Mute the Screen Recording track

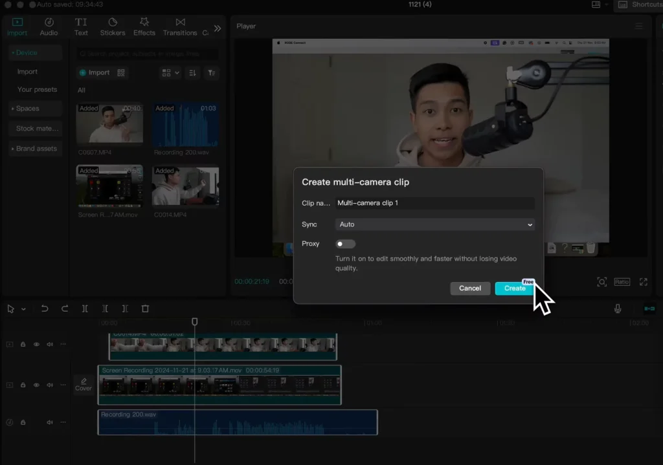pyautogui.click(x=50, y=385)
